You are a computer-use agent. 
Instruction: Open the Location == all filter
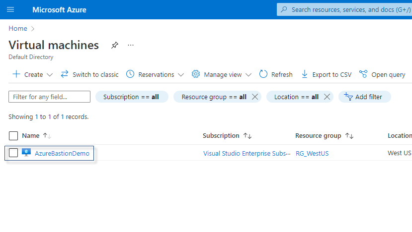pyautogui.click(x=296, y=97)
